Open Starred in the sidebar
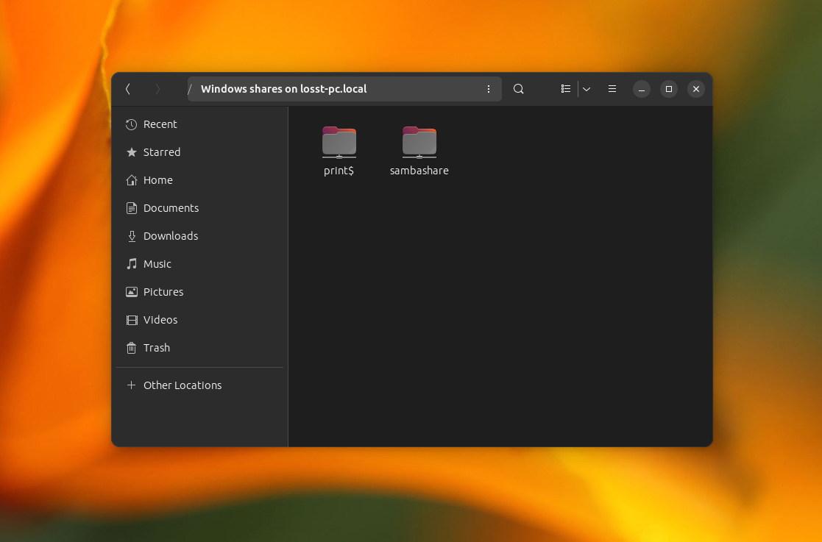 coord(161,152)
